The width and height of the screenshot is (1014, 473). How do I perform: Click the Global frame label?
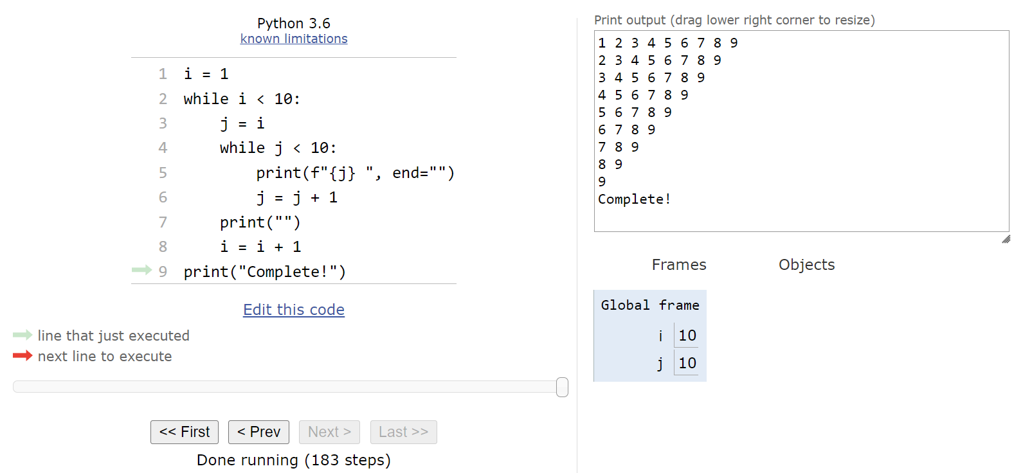tap(650, 305)
